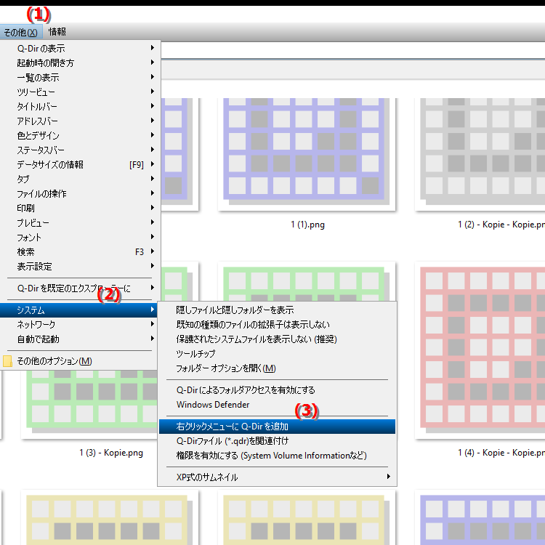Viewport: 545px width, 545px height.
Task: Open the 表示設定 submenu
Action: click(79, 267)
